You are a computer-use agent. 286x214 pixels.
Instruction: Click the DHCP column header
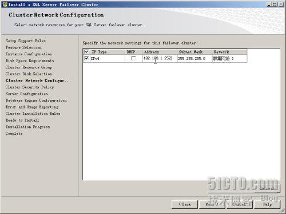pyautogui.click(x=133, y=52)
